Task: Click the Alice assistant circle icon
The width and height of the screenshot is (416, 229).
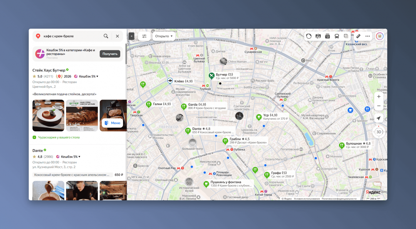Action: pyautogui.click(x=309, y=36)
